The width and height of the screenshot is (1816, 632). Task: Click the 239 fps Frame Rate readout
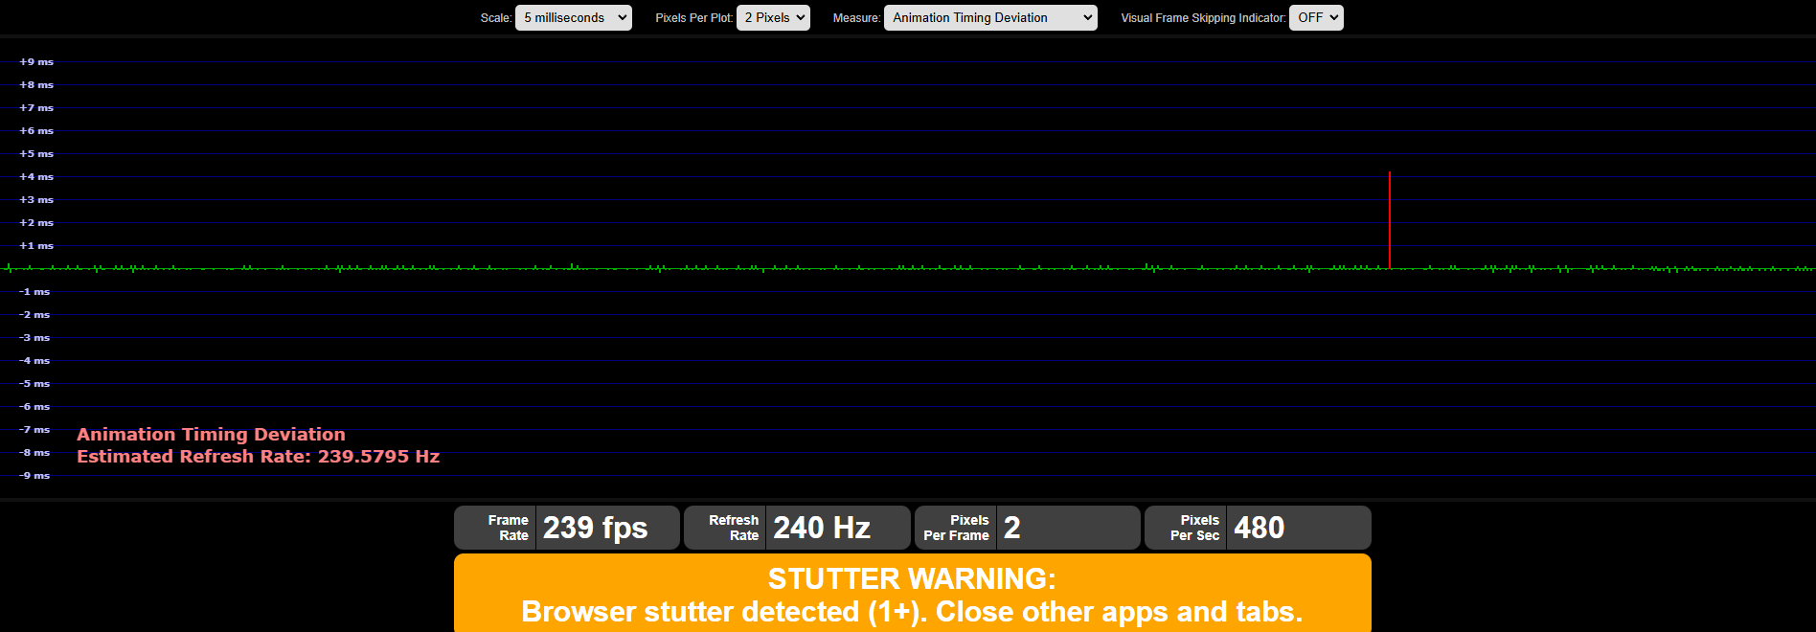point(595,528)
